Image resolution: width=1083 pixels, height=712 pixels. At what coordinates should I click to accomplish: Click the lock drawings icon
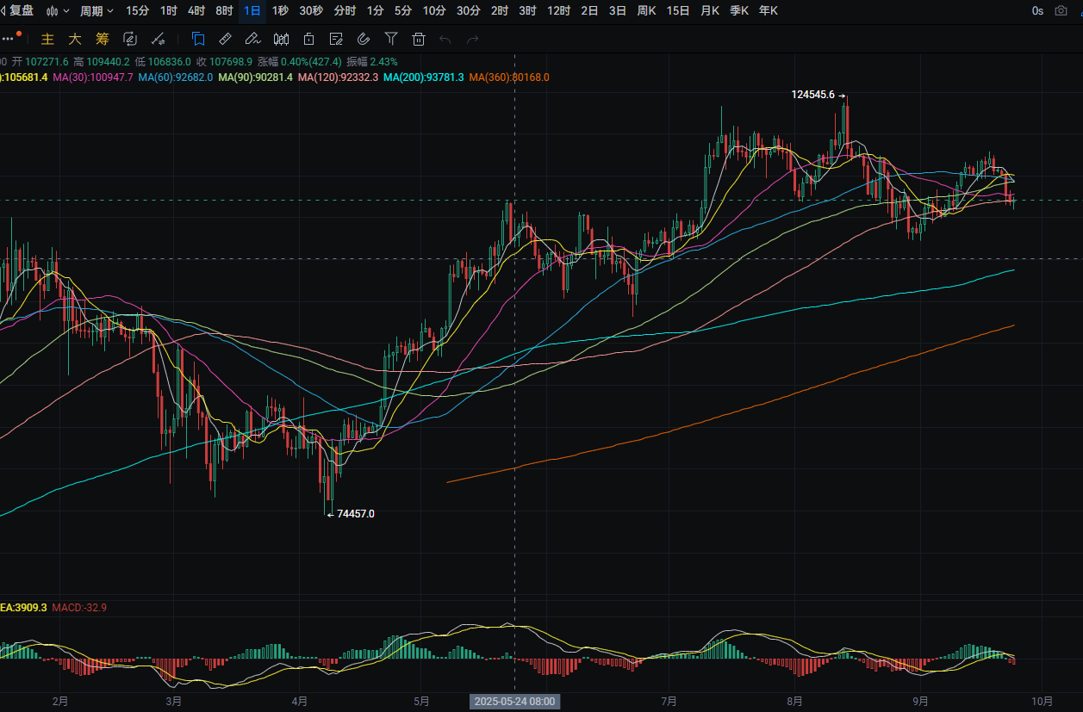308,39
